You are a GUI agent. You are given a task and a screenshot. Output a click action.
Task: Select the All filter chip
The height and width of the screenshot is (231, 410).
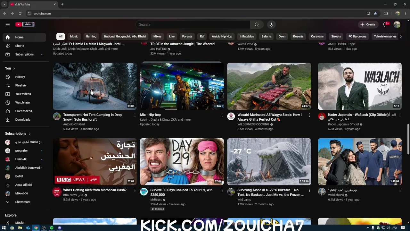point(61,37)
